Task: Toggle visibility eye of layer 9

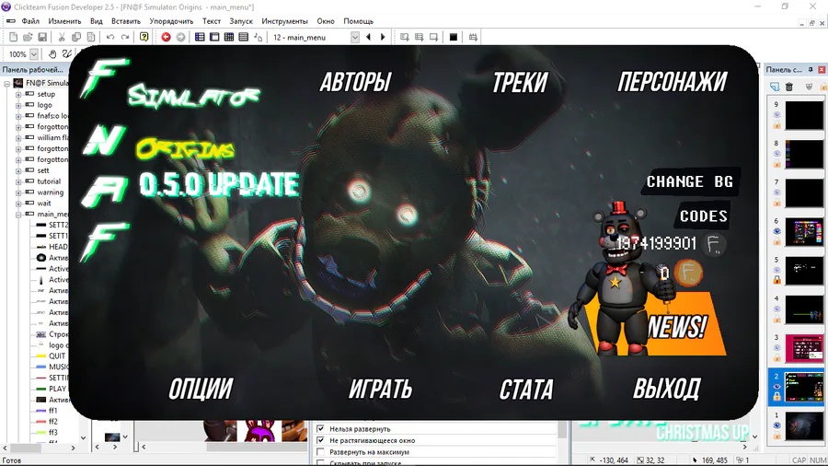Action: [776, 114]
